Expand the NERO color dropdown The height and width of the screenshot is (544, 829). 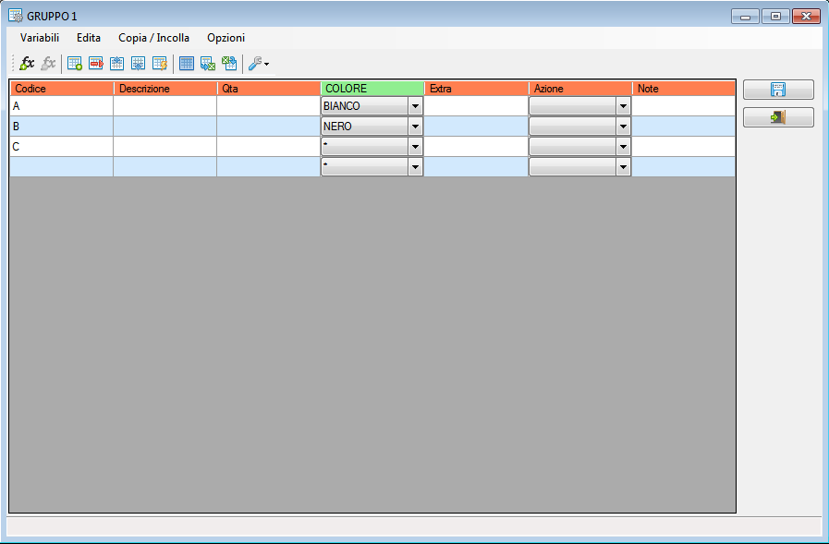415,127
